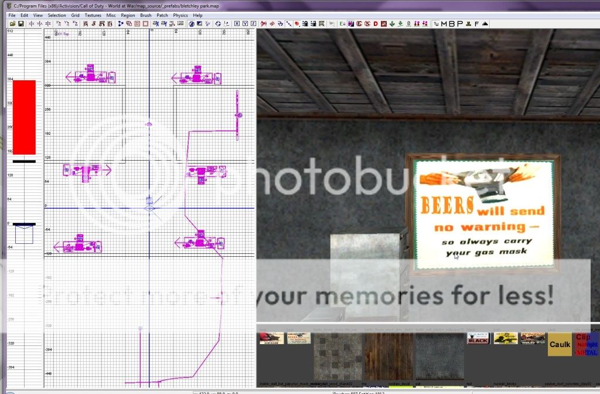The image size is (600, 394).
Task: Open the Brush menu
Action: pos(145,15)
